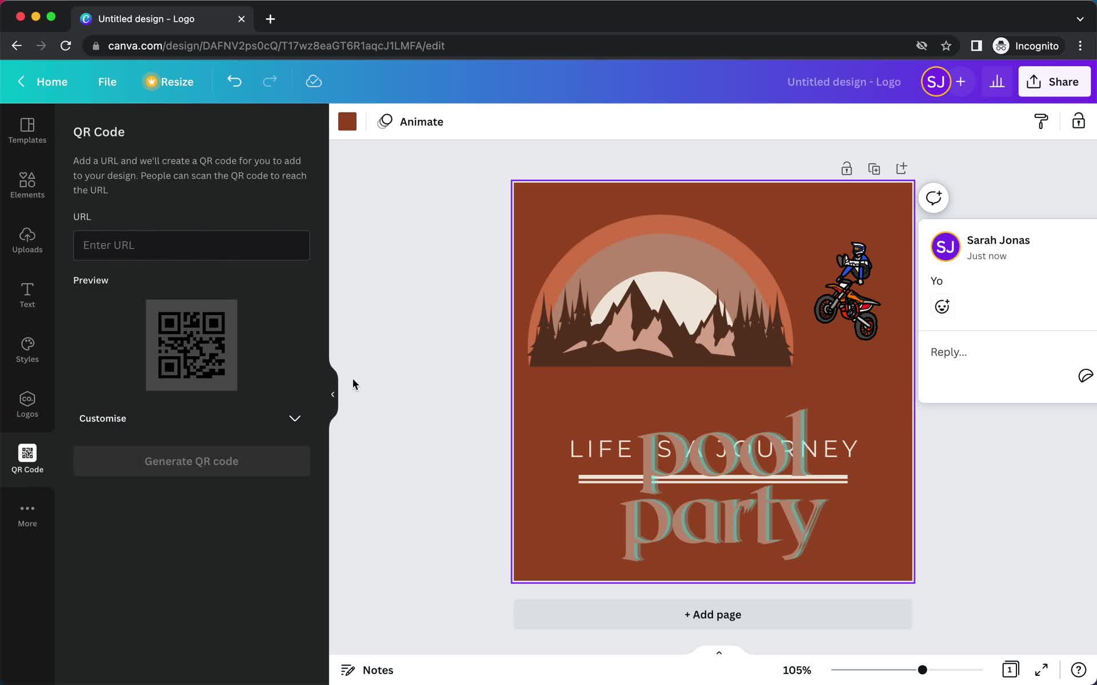Click the share link icon on canvas
Image resolution: width=1097 pixels, height=685 pixels.
[900, 168]
